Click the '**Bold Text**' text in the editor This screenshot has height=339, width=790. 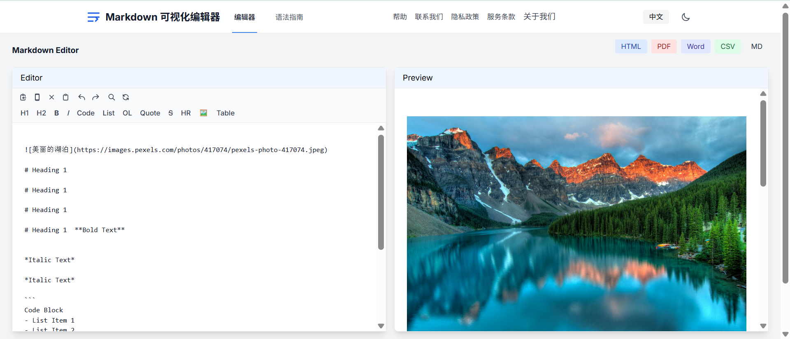tap(100, 230)
